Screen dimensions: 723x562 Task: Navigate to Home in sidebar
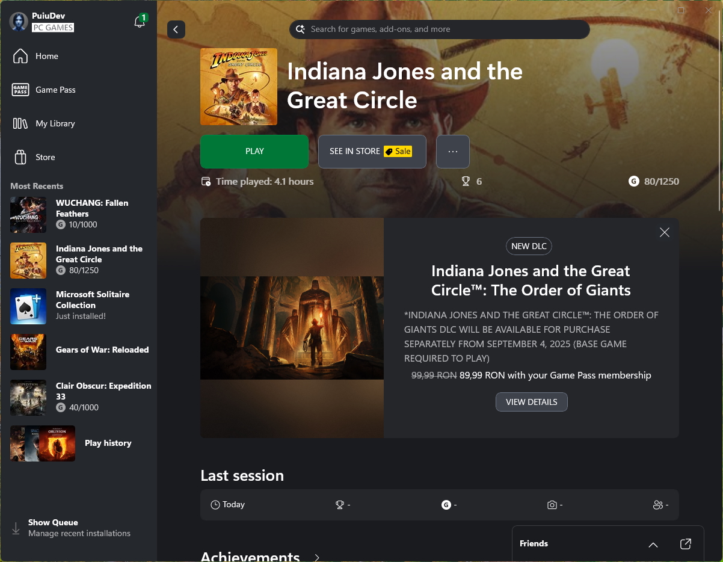pyautogui.click(x=46, y=56)
